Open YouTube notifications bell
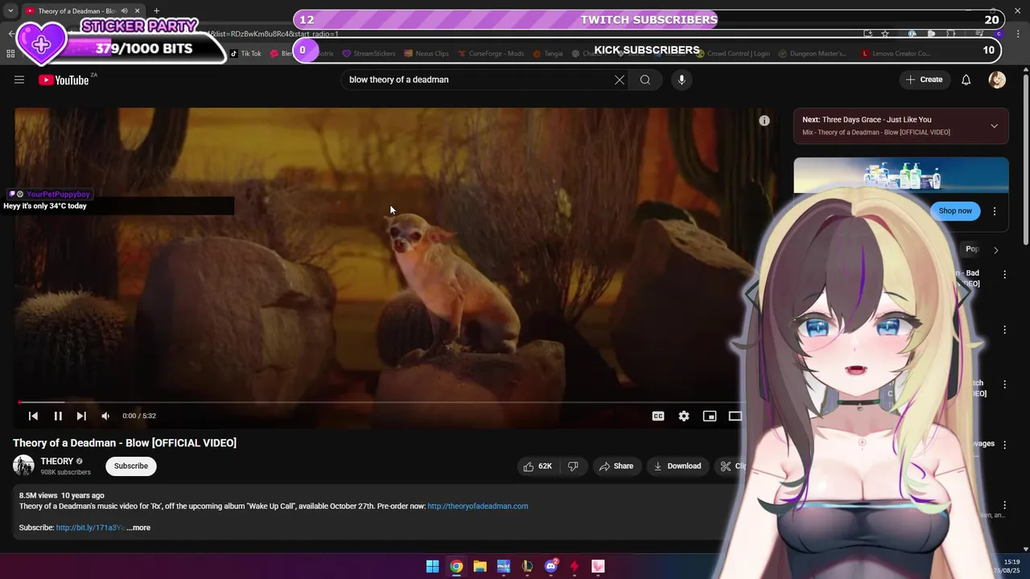 coord(966,80)
